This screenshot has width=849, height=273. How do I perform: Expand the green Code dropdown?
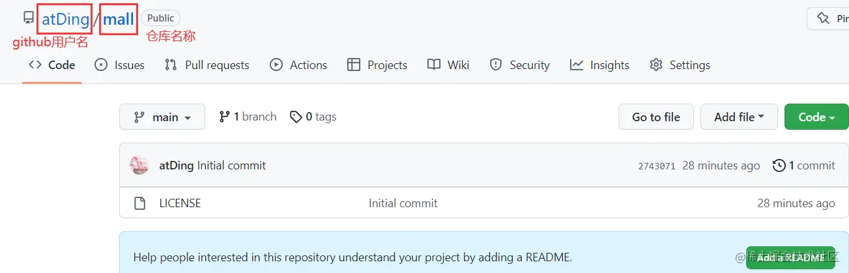tap(816, 117)
